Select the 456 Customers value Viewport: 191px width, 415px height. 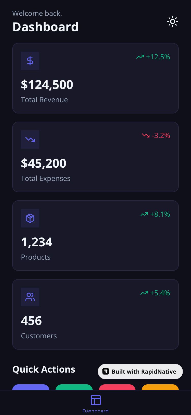(x=31, y=321)
